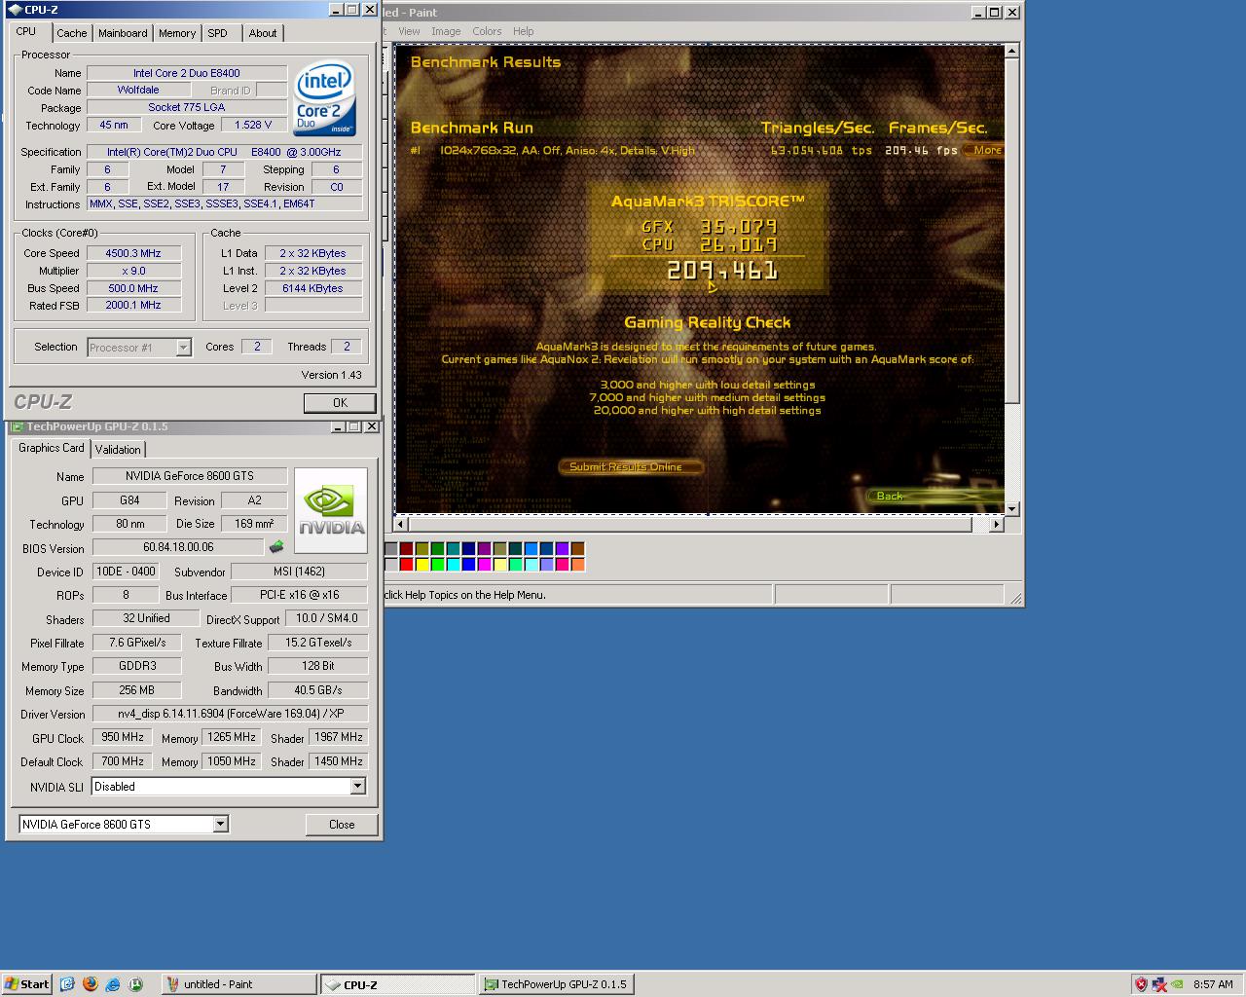Expand the GeForce 8600 GTS card selector

click(x=221, y=825)
